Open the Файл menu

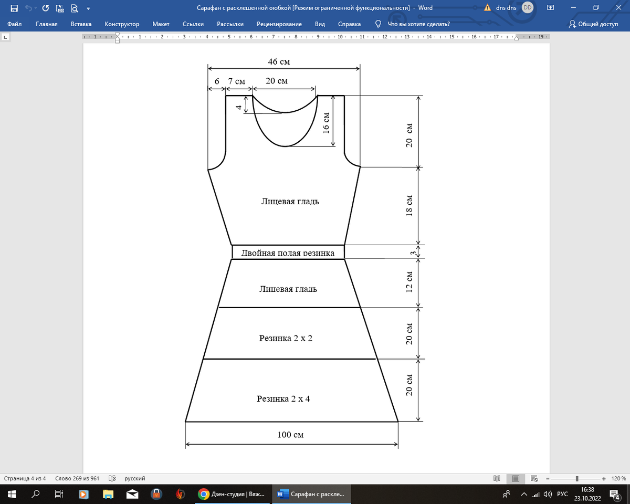[x=15, y=24]
